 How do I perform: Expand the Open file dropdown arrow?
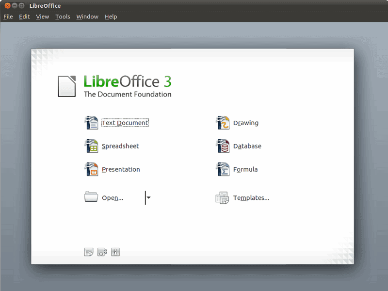pyautogui.click(x=148, y=198)
